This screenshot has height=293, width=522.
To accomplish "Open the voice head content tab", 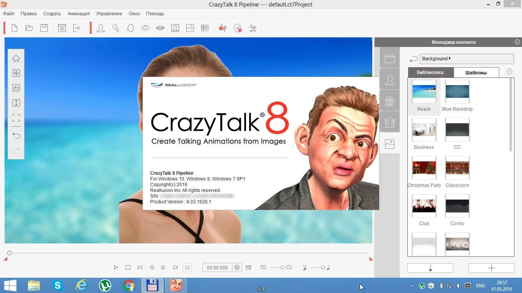I will click(x=390, y=122).
